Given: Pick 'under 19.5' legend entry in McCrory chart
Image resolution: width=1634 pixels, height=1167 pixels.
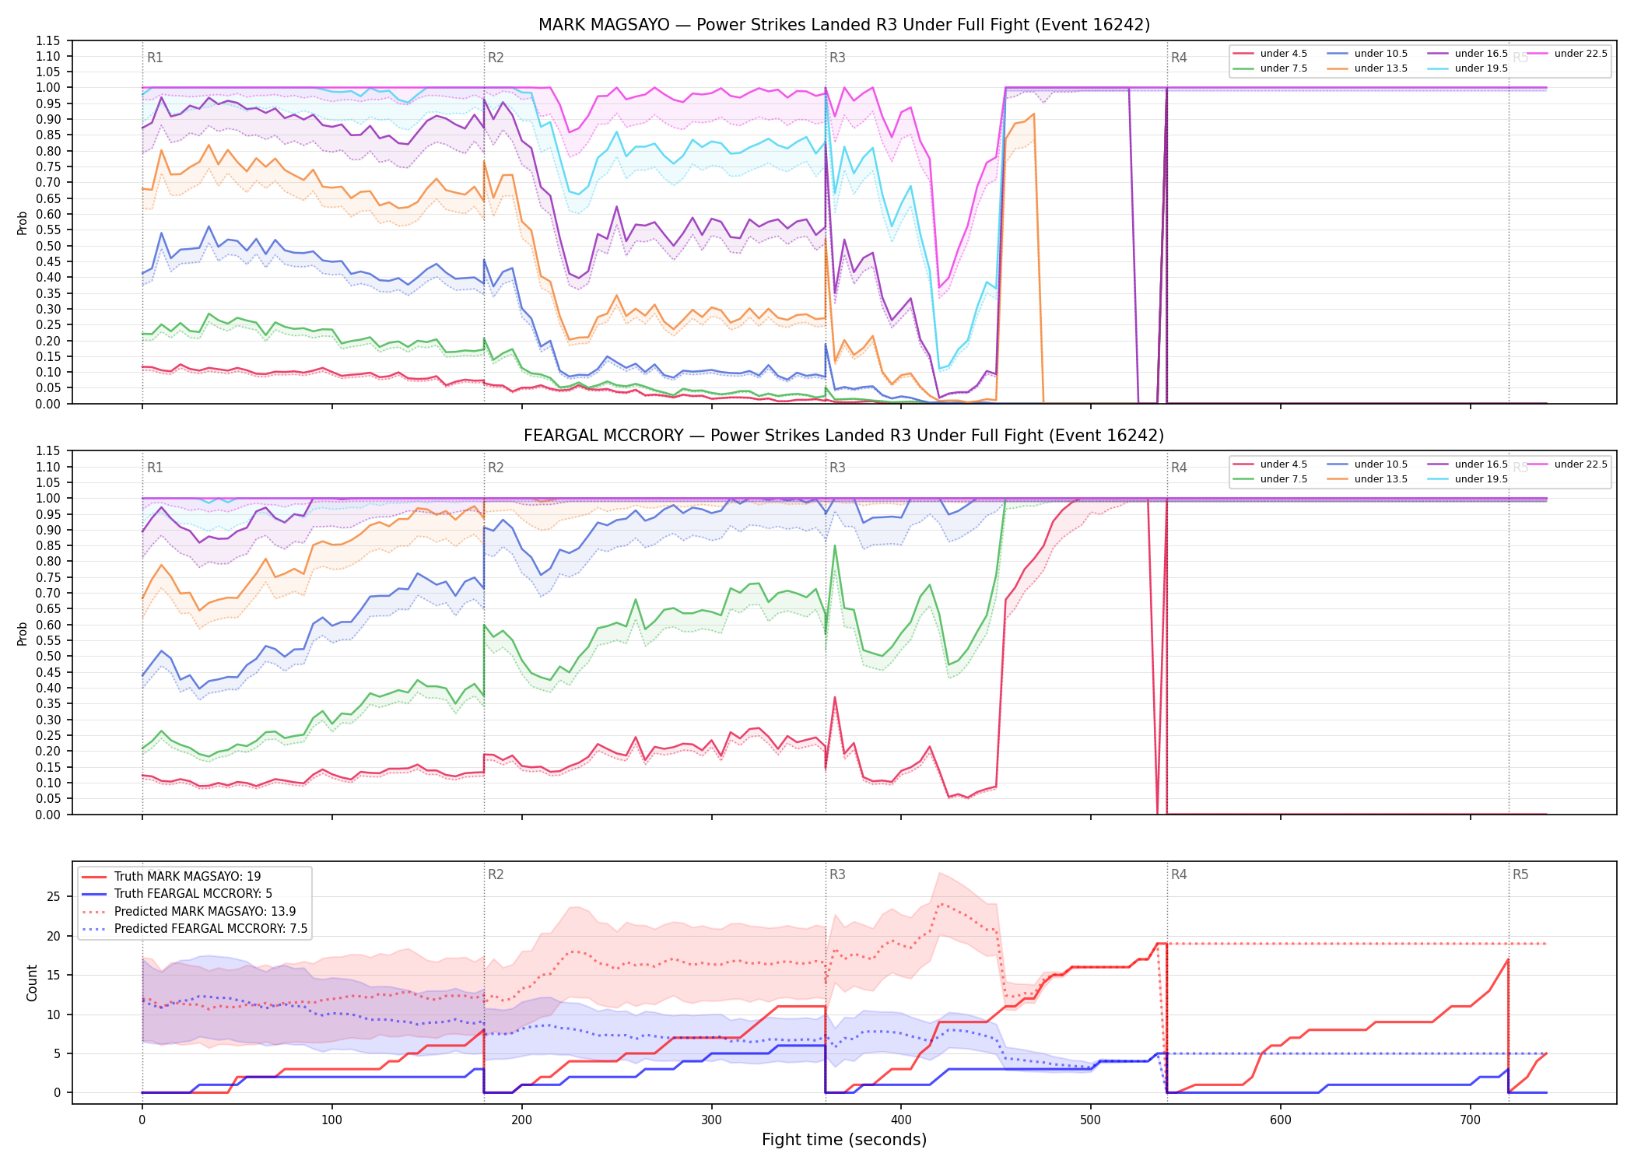Looking at the screenshot, I should (x=1467, y=479).
